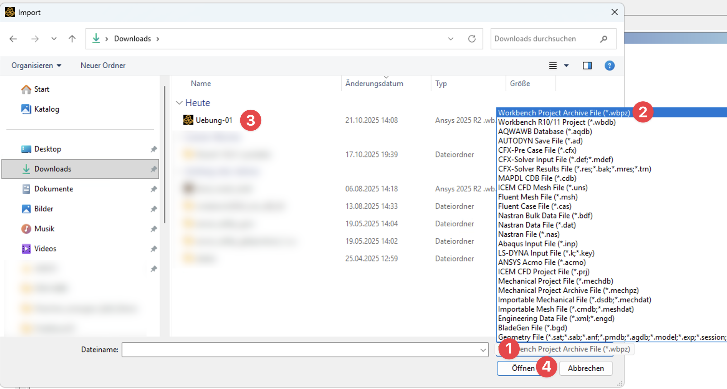Viewport: 727px width, 389px height.
Task: Click the up-one-level arrow icon
Action: pos(72,39)
